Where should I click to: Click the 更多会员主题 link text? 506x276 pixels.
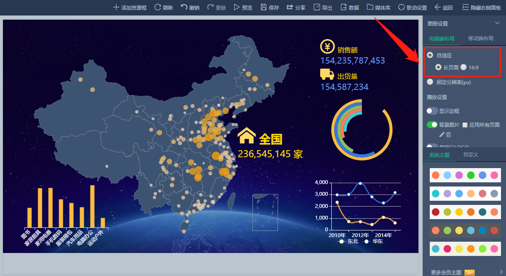tap(446, 273)
